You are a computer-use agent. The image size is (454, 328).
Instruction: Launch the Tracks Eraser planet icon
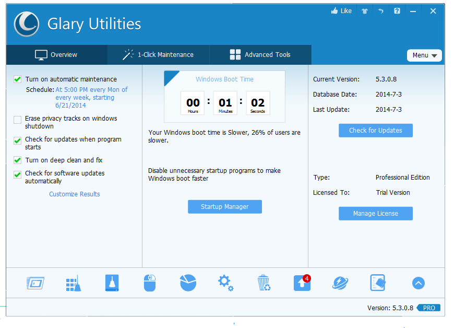[x=340, y=283]
